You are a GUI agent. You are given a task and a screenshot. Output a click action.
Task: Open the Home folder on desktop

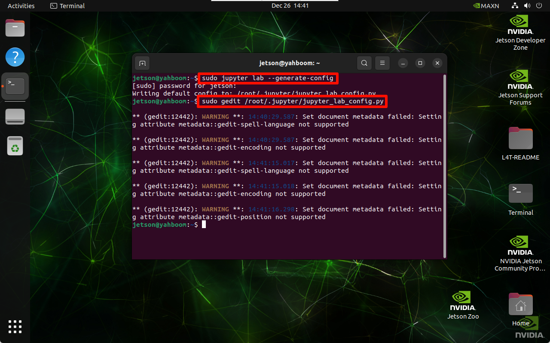[x=520, y=309]
